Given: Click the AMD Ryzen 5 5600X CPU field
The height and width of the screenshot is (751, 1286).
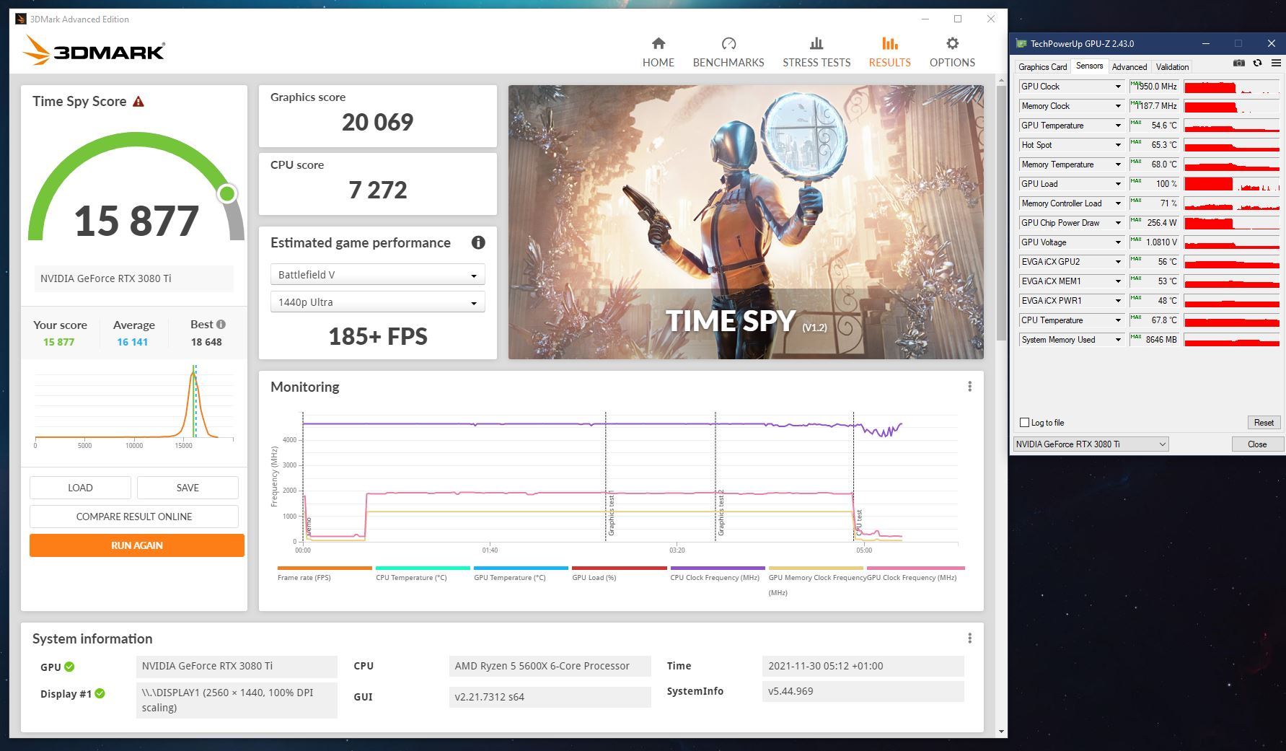Looking at the screenshot, I should [x=550, y=666].
